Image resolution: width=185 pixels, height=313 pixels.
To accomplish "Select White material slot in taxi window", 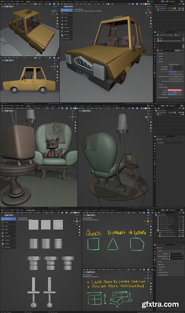I will [170, 39].
